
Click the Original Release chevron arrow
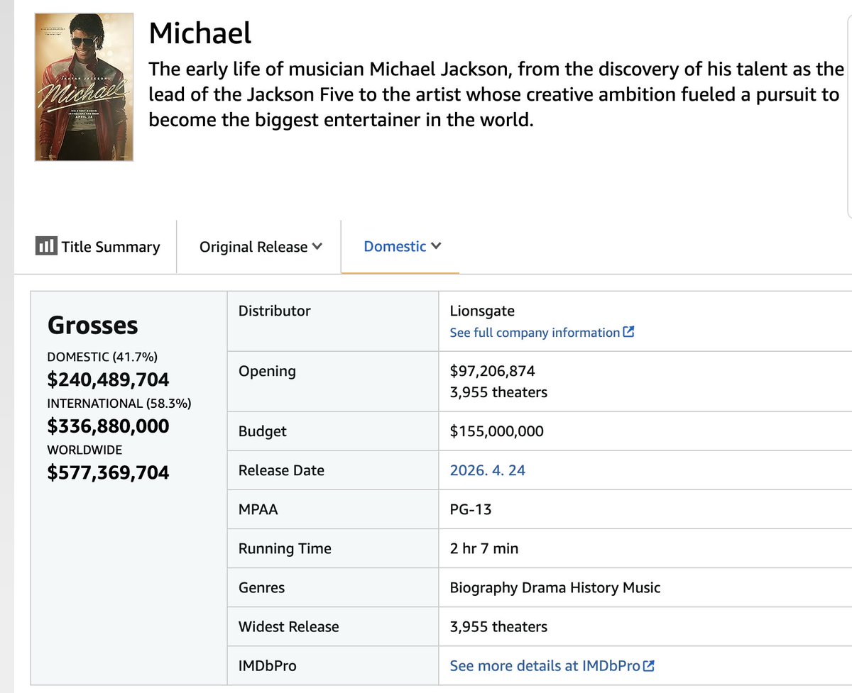(317, 247)
